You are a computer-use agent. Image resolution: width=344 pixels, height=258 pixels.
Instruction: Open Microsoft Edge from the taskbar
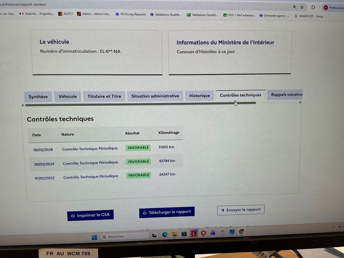165,235
